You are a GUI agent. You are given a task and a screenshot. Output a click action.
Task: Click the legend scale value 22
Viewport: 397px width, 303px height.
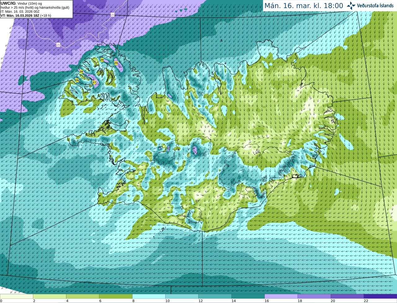point(366,301)
